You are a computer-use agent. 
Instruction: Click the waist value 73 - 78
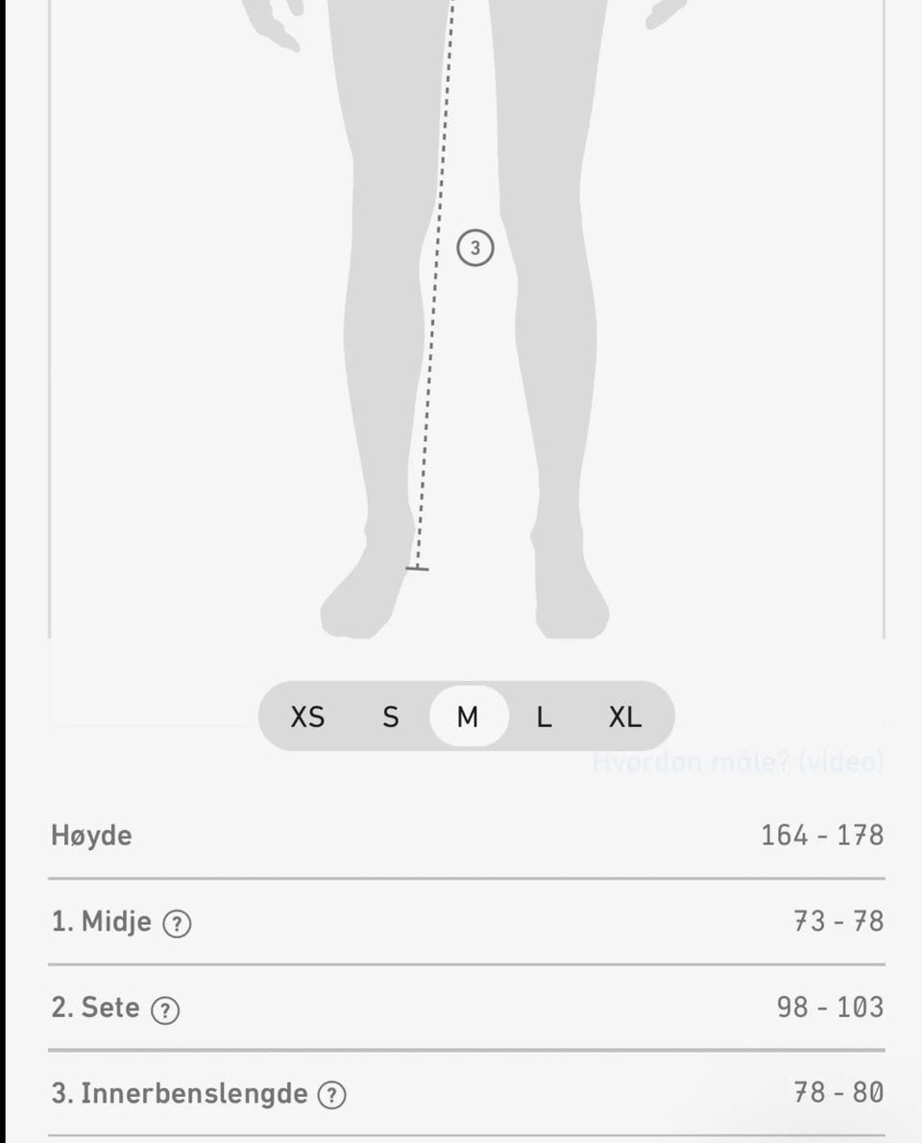tap(837, 922)
